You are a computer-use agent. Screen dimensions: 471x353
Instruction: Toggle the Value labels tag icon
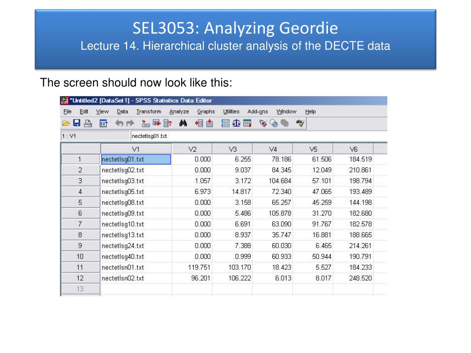click(x=263, y=123)
